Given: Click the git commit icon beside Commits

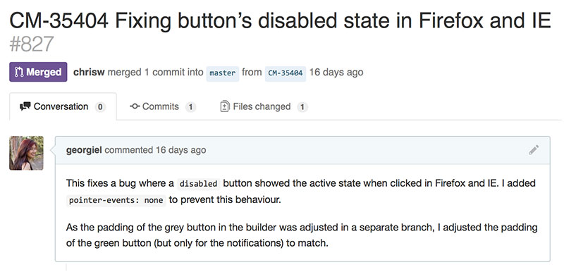Looking at the screenshot, I should pyautogui.click(x=135, y=106).
